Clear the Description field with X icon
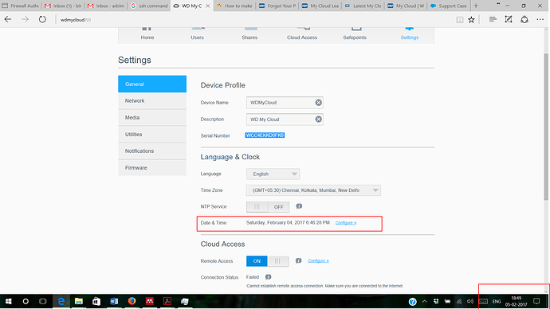Image resolution: width=550 pixels, height=309 pixels. click(318, 119)
